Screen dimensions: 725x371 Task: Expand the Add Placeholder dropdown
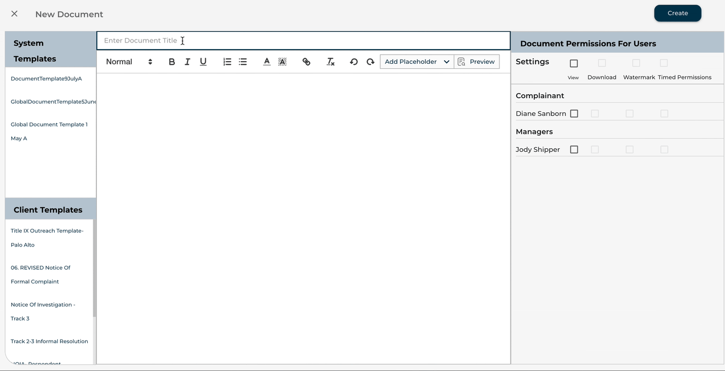pos(417,62)
